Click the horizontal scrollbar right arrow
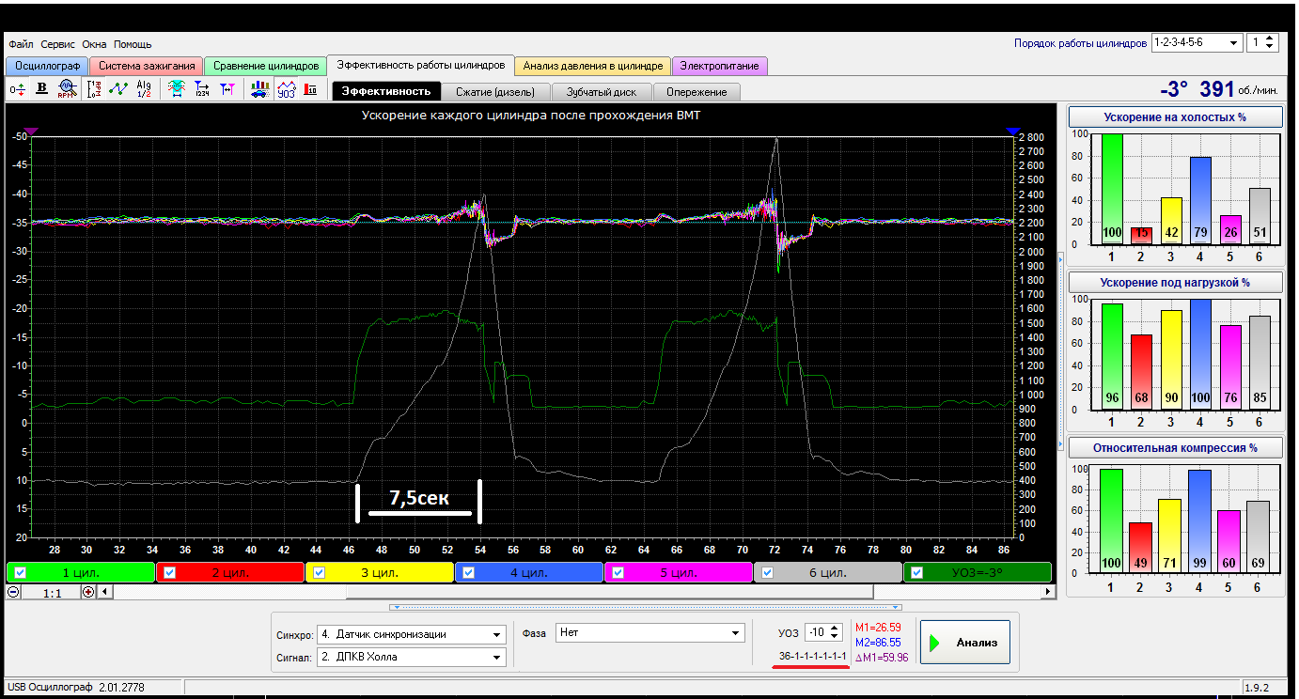The width and height of the screenshot is (1299, 699). 1049,592
